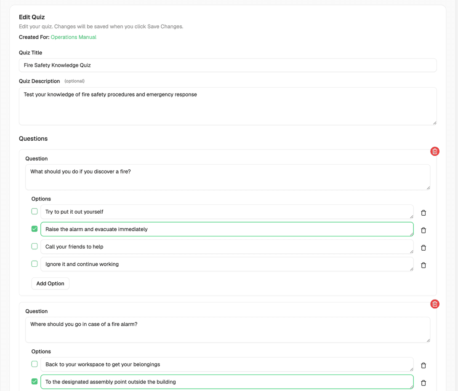Edit option text 'Call your friends to help'

[227, 246]
